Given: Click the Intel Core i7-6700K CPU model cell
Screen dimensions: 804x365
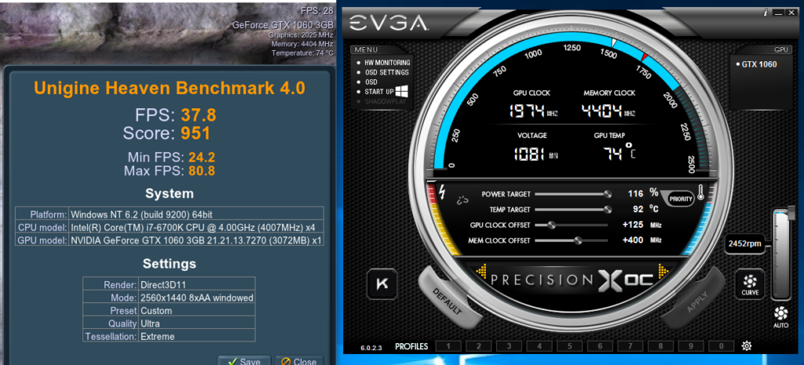Looking at the screenshot, I should (196, 227).
